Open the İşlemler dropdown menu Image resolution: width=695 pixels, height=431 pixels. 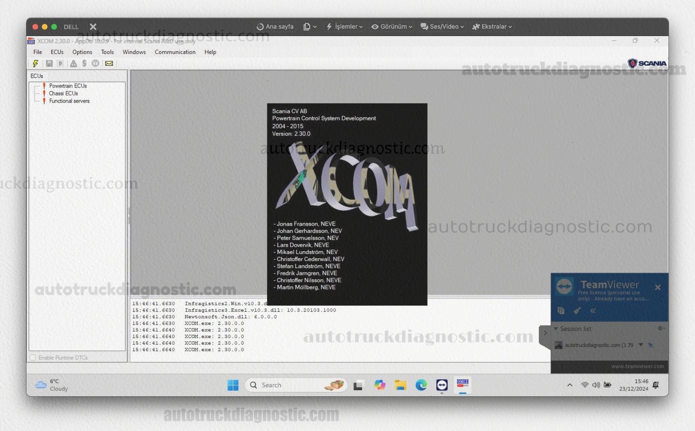pos(344,26)
